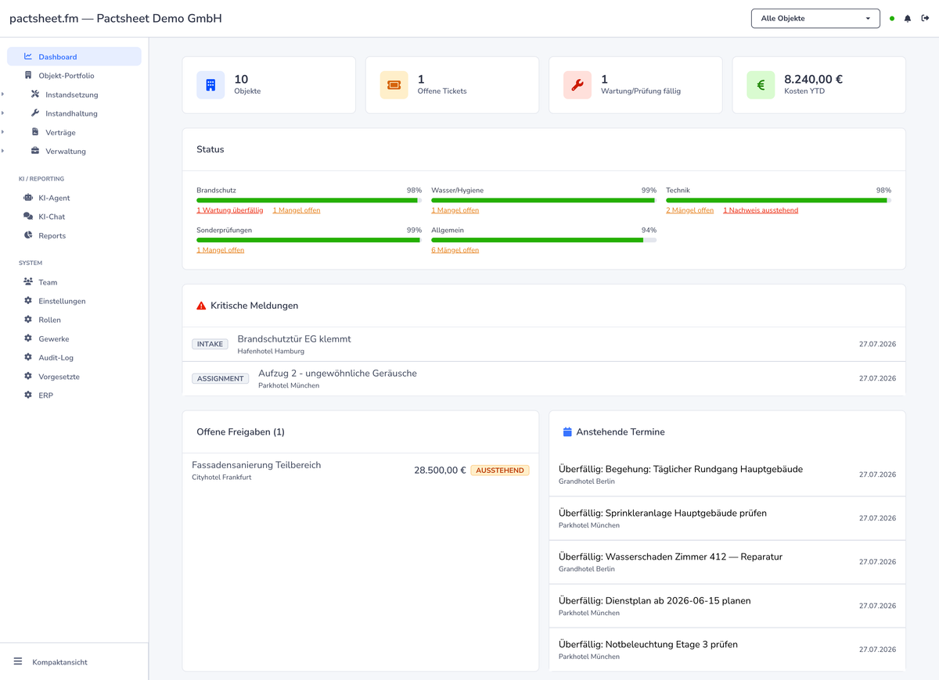Click '1 Mangel offen' under Wasser/Hygiene
939x680 pixels.
455,210
